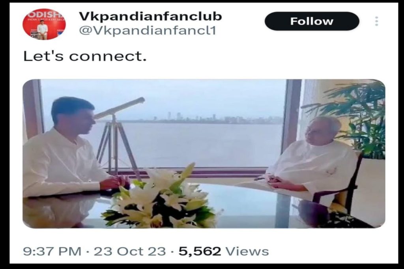This screenshot has height=269, width=404.
Task: Open the three-dot more options menu
Action: coord(376,21)
